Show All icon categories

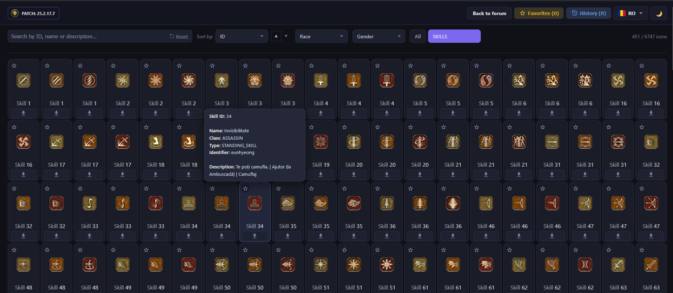[418, 36]
